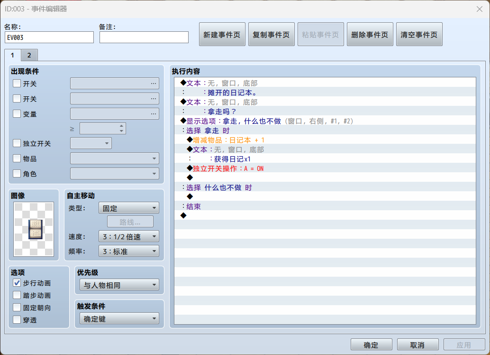490x355 pixels.
Task: Click the variable value stepper down arrow
Action: (122, 131)
